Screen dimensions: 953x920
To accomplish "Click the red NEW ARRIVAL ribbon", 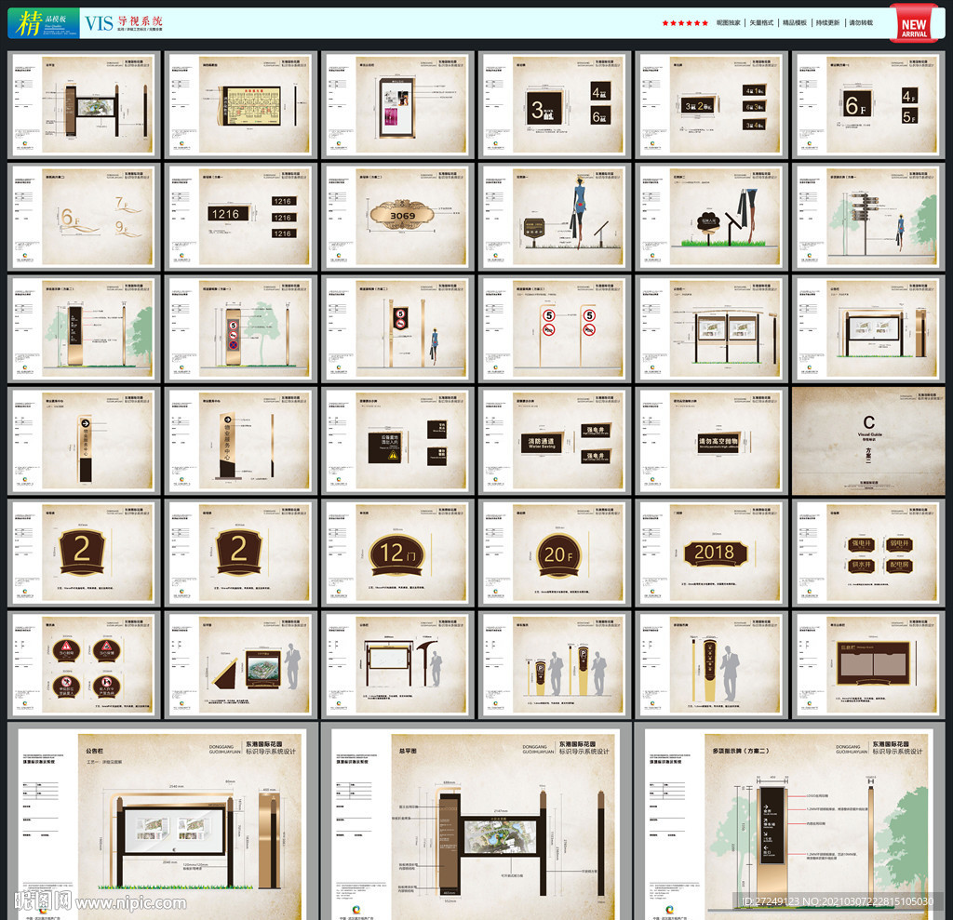I will coord(913,23).
